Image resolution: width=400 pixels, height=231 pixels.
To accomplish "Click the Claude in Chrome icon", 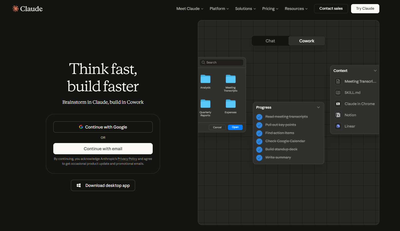I will coord(338,104).
